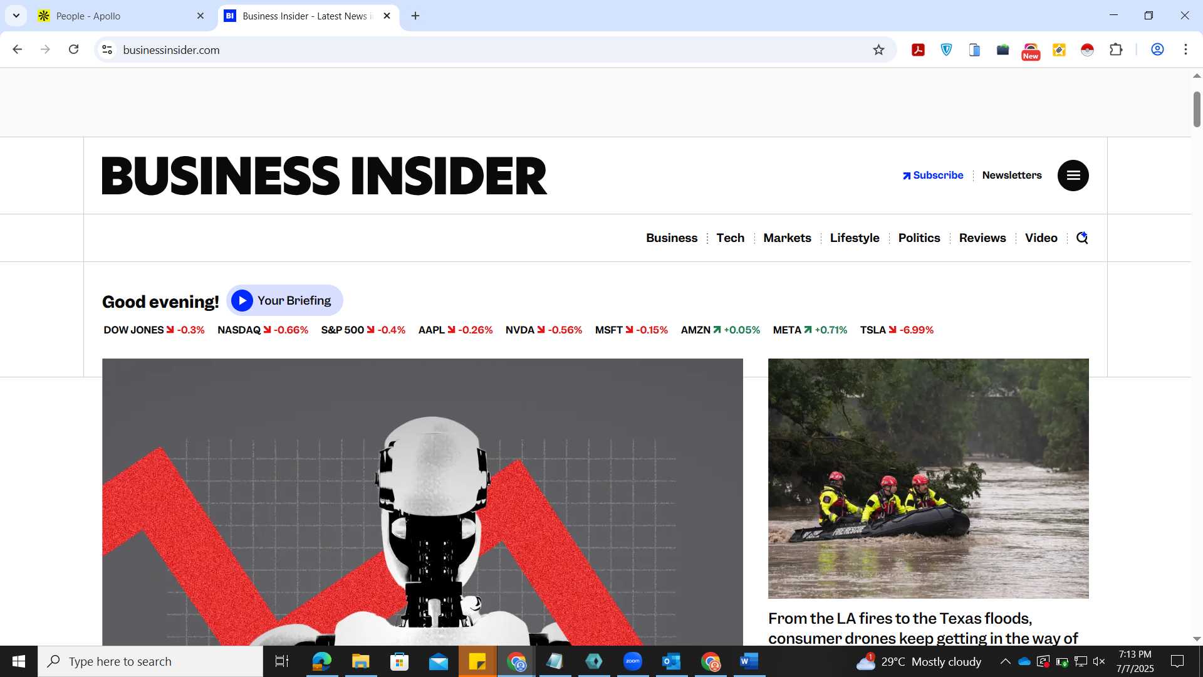The height and width of the screenshot is (677, 1203).
Task: Go forward to the next page
Action: click(x=45, y=50)
